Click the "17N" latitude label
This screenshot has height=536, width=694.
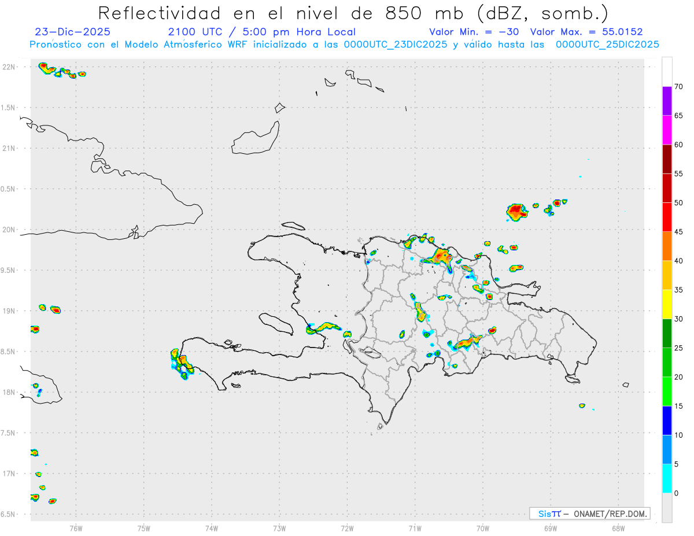pyautogui.click(x=10, y=474)
